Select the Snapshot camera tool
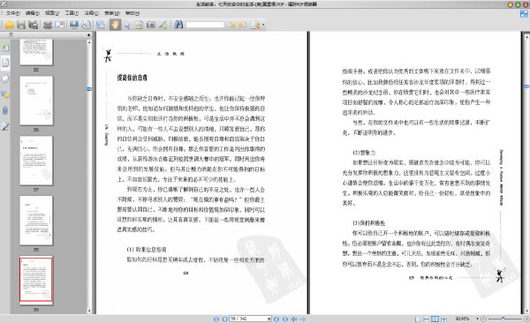 point(151,25)
